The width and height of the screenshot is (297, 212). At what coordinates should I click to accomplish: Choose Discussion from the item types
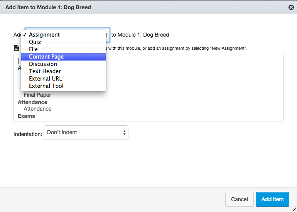[43, 64]
